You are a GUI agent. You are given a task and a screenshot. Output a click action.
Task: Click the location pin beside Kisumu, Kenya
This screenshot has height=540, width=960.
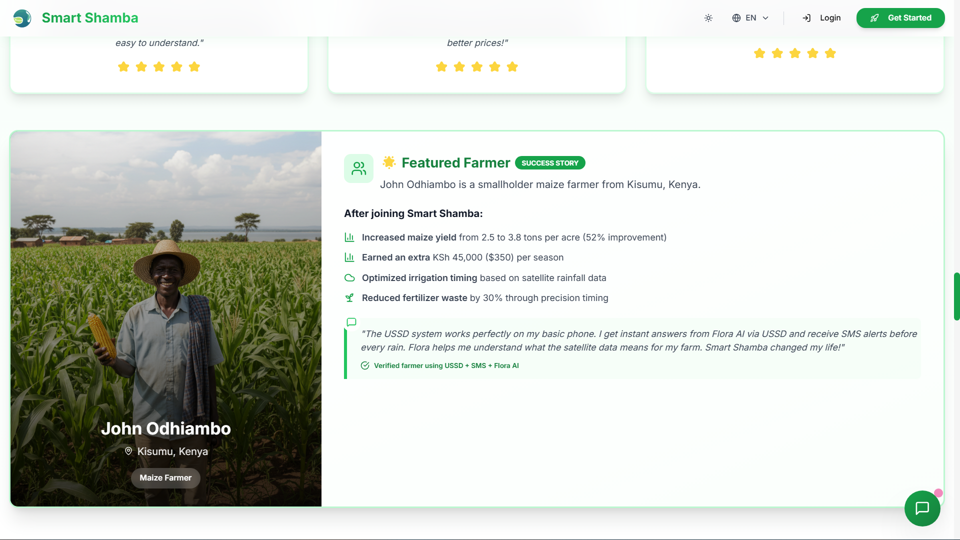pos(128,451)
